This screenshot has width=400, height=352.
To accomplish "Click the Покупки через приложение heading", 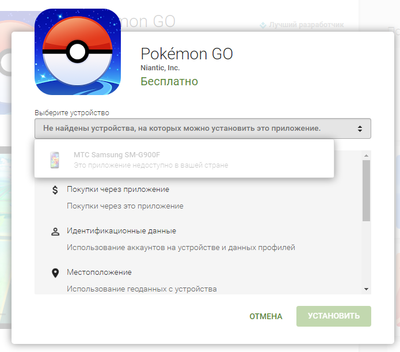I will [118, 190].
